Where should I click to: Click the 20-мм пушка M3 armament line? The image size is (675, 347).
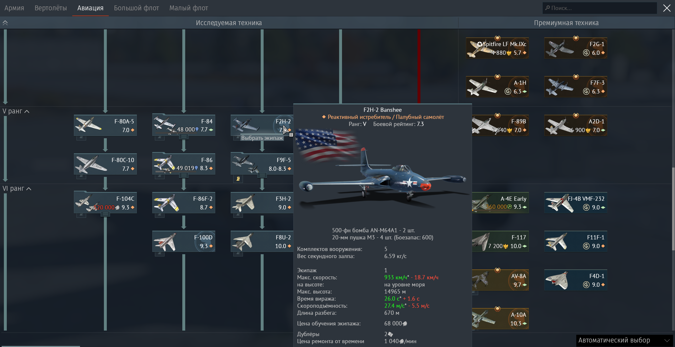383,237
